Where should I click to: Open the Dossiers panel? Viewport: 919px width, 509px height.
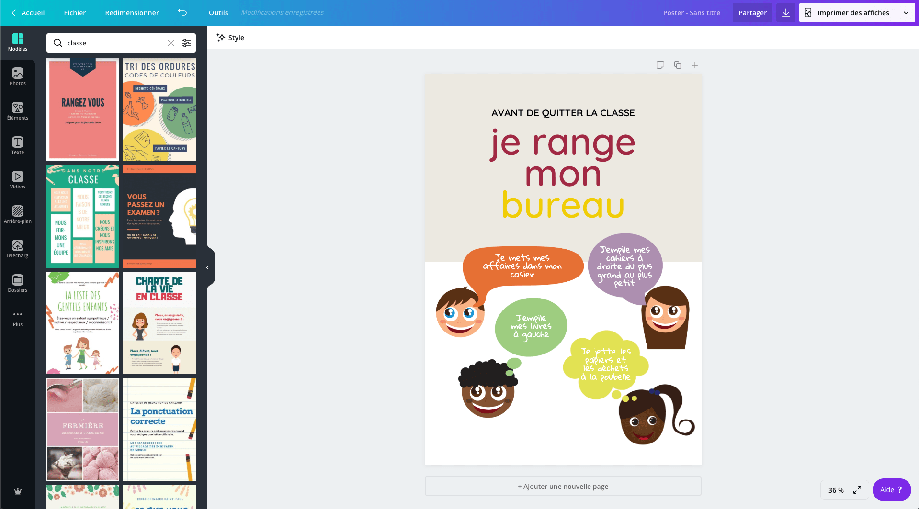point(18,284)
